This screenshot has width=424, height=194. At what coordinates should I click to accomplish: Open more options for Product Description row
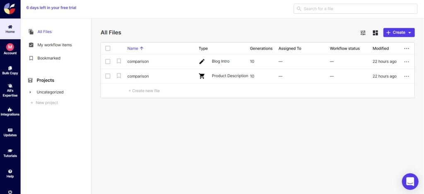pos(407,76)
